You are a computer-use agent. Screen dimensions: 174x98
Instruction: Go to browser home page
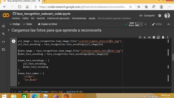(x=27, y=7)
